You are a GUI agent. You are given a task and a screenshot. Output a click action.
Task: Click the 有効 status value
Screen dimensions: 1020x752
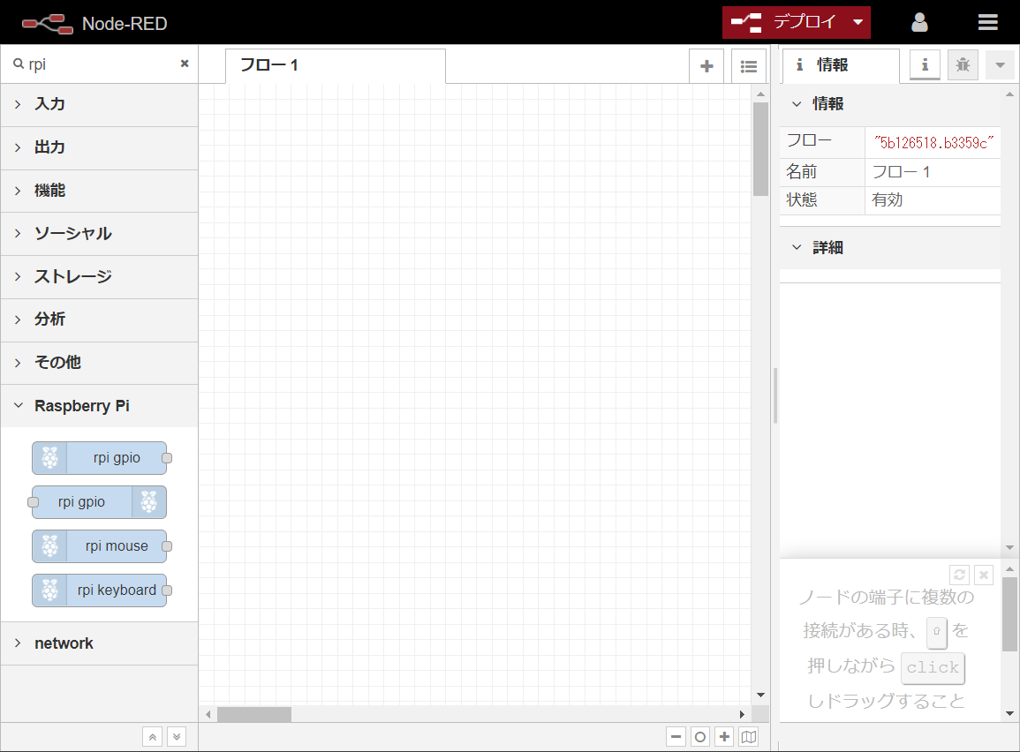click(888, 200)
